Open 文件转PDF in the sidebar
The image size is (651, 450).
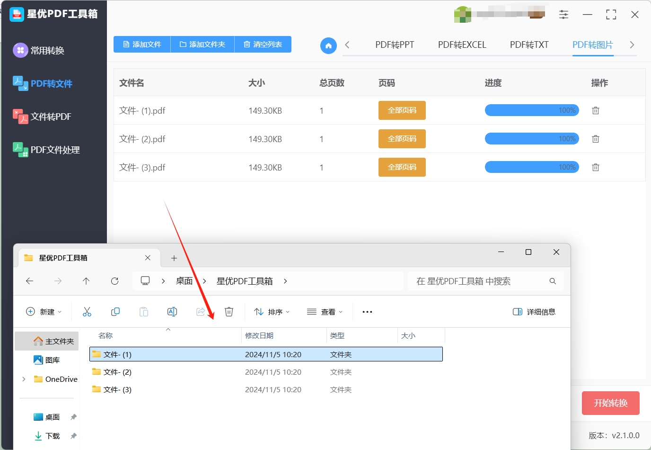tap(42, 117)
